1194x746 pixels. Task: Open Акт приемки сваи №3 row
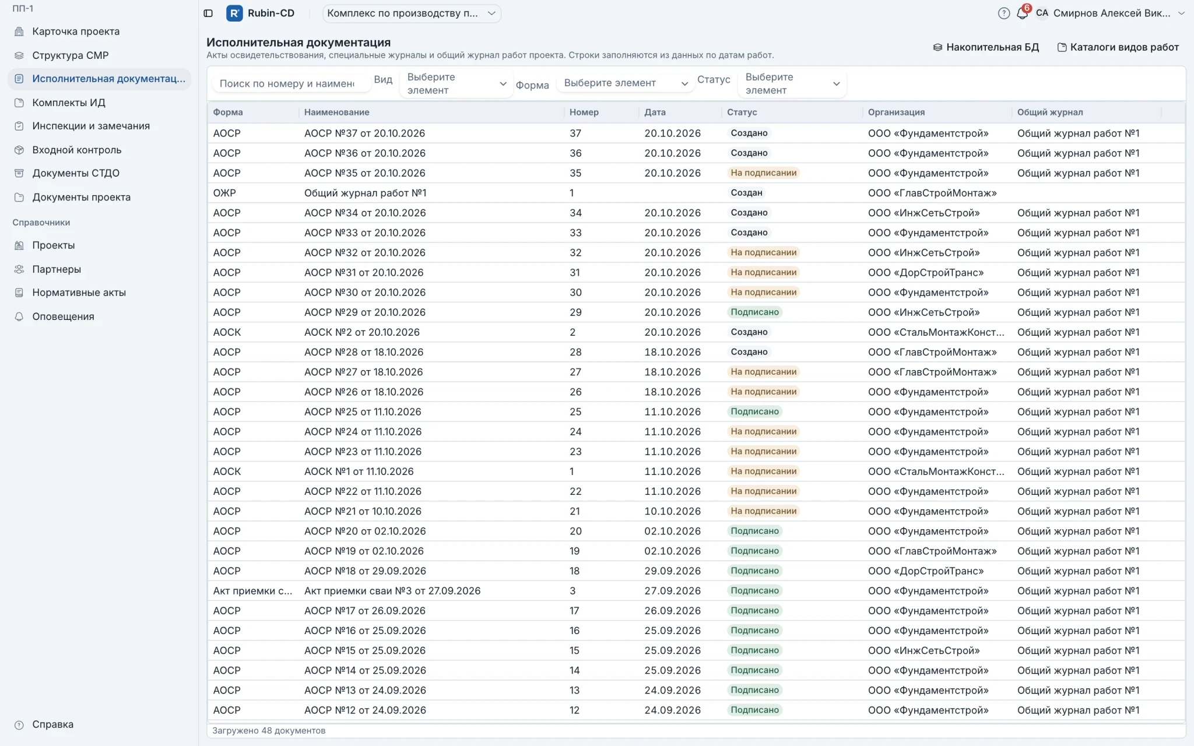click(696, 590)
